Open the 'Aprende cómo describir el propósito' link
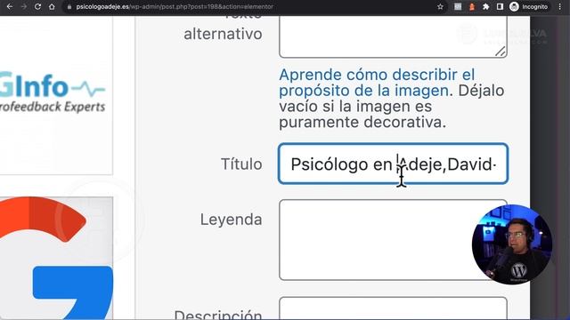This screenshot has height=320, width=570. pos(377,83)
